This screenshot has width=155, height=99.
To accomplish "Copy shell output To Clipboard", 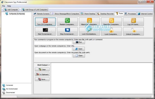I will point(42,74).
